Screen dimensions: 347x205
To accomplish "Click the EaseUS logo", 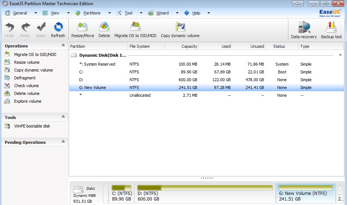I will tap(330, 13).
